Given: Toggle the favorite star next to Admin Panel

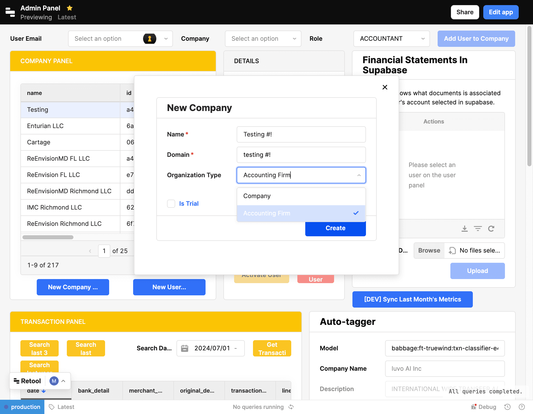Looking at the screenshot, I should point(69,8).
